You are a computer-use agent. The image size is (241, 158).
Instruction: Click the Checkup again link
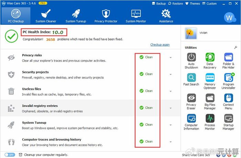[160, 45]
